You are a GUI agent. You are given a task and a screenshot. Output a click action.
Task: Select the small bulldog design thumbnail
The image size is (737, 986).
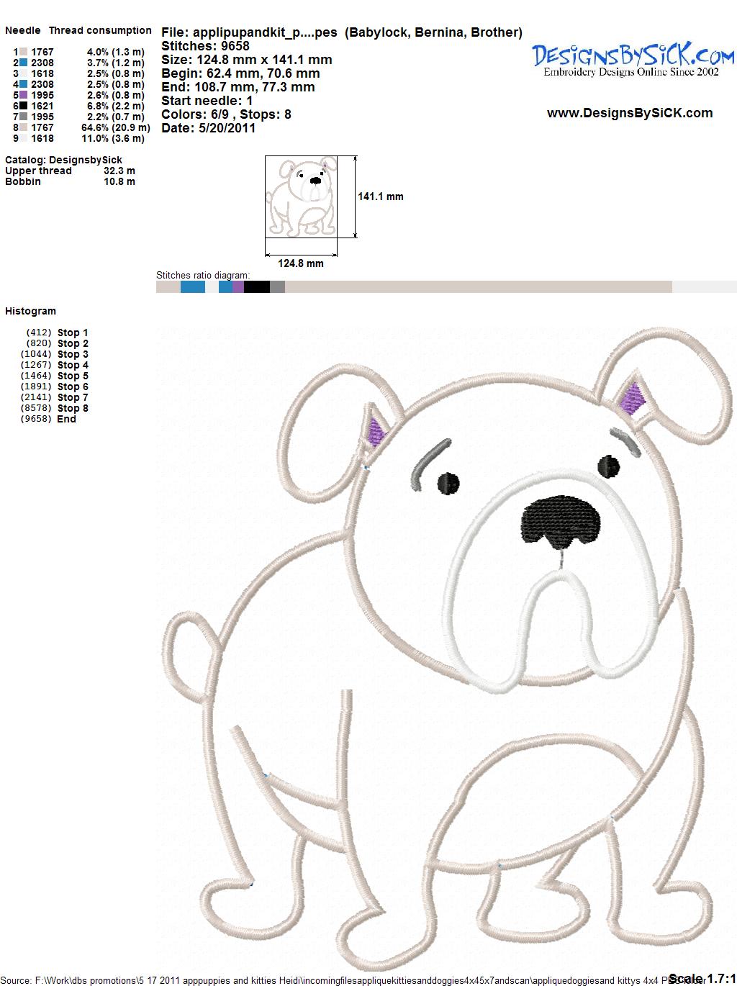(301, 196)
